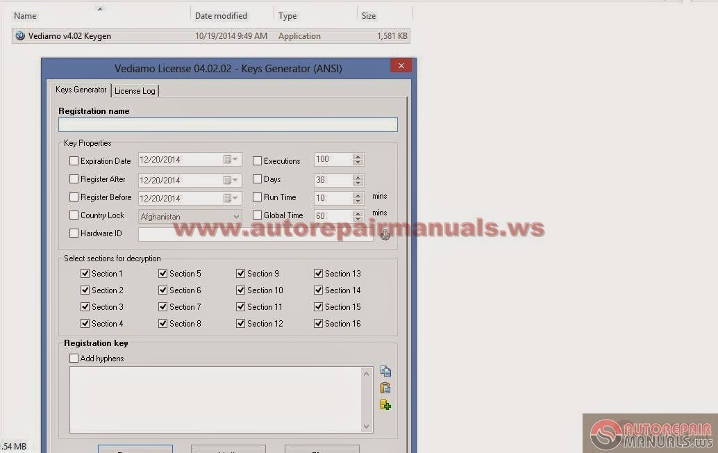Screen dimensions: 718x453
Task: Click the Vediamo v4.02 Keygen file icon
Action: tap(20, 35)
